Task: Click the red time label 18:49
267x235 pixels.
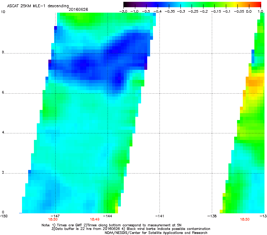Action: point(95,219)
